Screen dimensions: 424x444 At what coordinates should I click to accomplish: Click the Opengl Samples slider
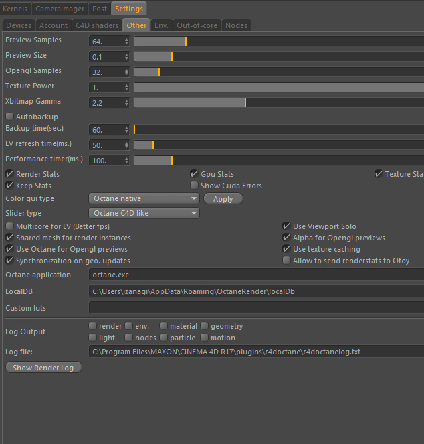pos(279,72)
